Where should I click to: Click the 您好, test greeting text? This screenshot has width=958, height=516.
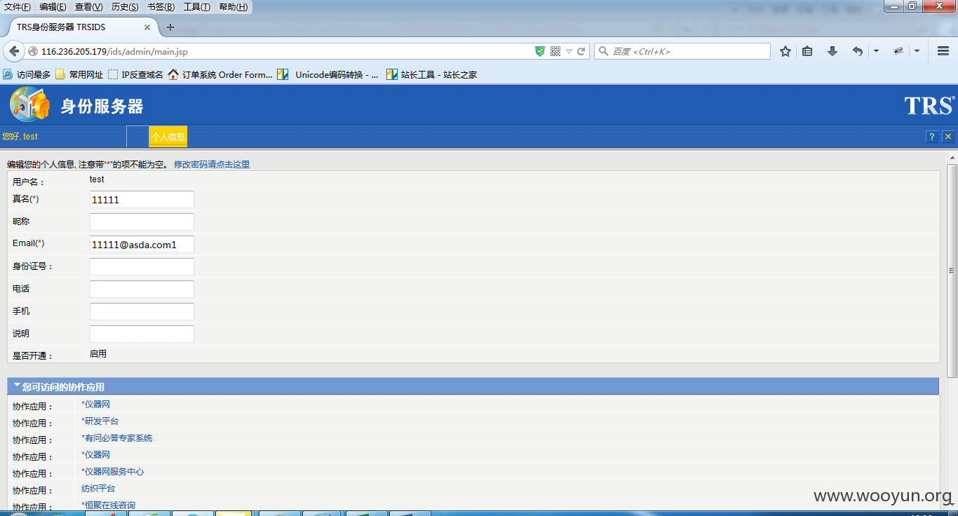[x=20, y=137]
